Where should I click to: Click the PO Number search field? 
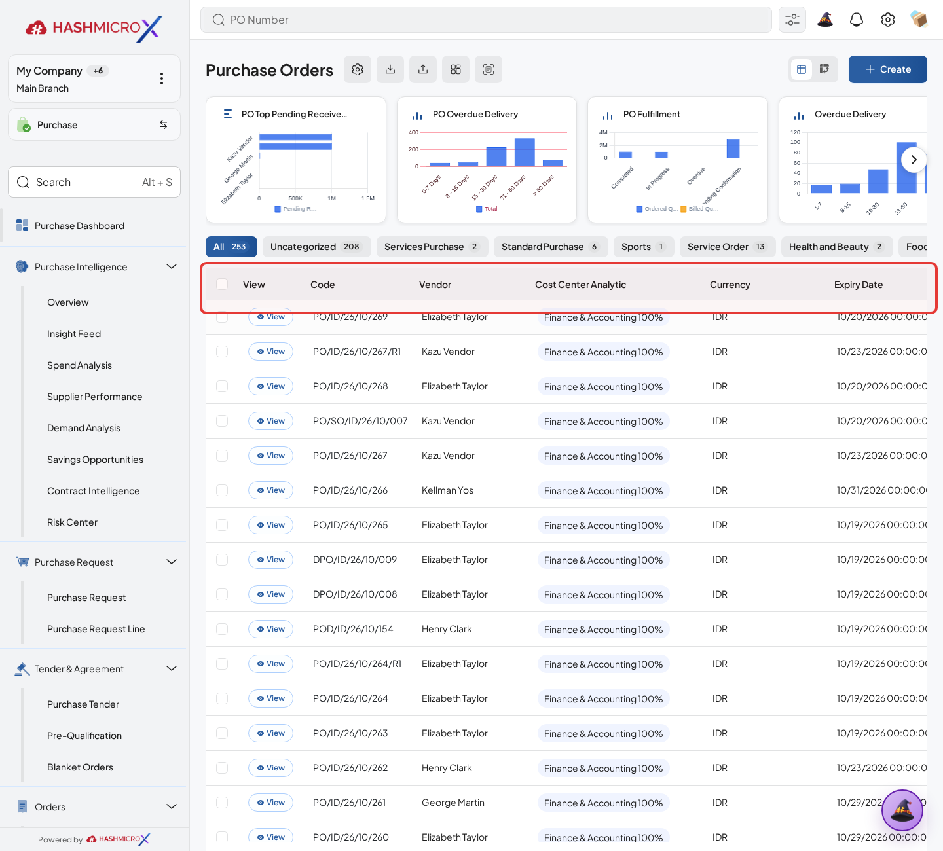(x=486, y=20)
